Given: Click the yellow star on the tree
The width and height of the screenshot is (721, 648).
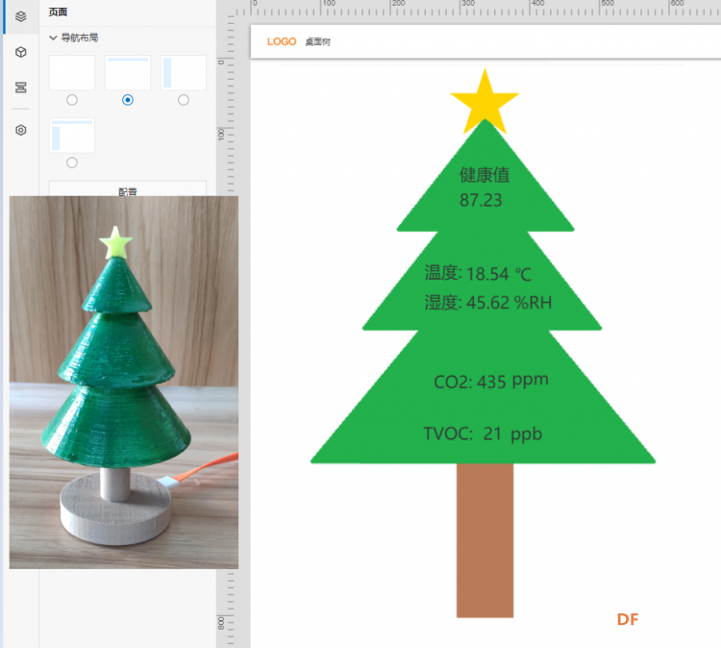Looking at the screenshot, I should (x=485, y=101).
